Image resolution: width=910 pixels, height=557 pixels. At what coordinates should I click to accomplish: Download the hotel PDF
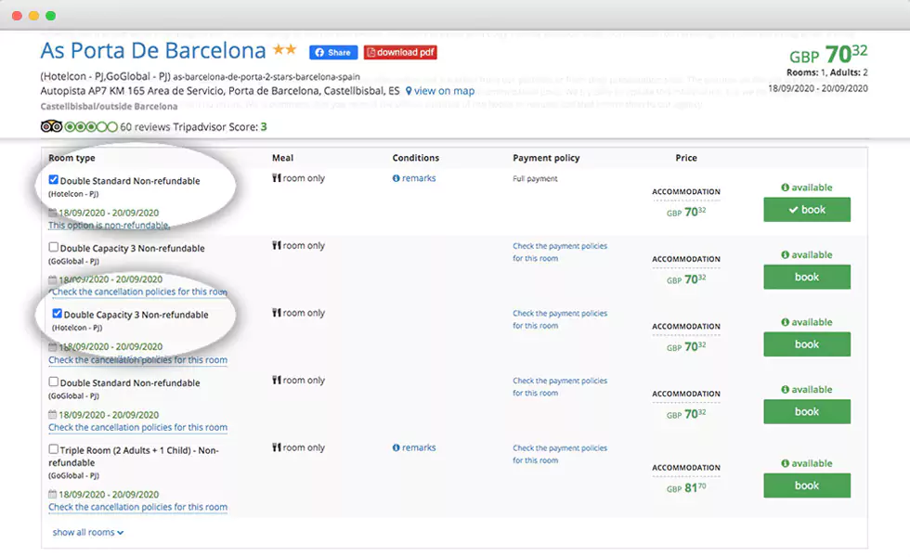[400, 53]
